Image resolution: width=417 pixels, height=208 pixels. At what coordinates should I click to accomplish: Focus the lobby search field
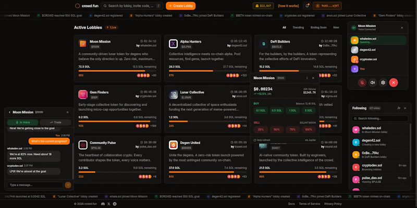coord(132,6)
